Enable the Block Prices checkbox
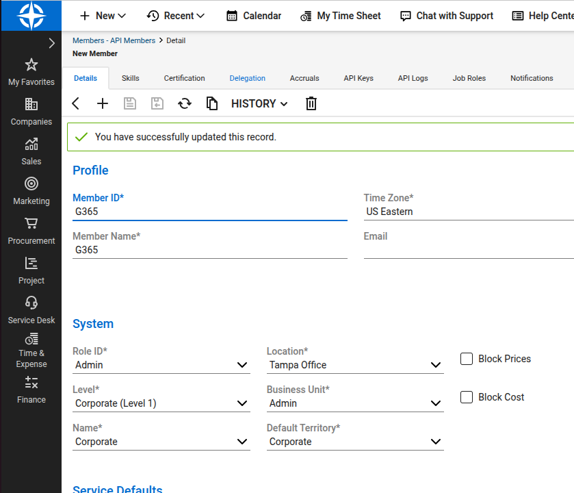The image size is (574, 493). (467, 359)
